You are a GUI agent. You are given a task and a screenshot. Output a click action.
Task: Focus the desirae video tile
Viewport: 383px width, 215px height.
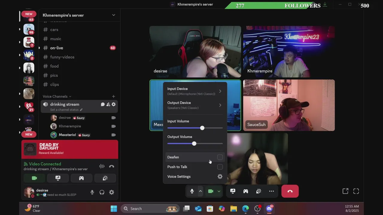[x=195, y=52]
